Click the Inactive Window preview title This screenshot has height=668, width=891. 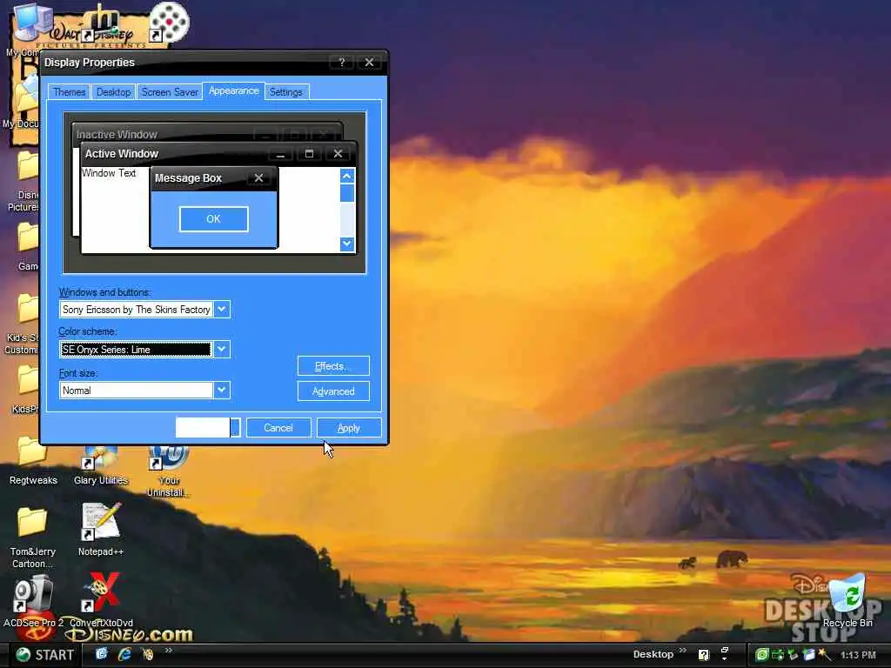[117, 135]
